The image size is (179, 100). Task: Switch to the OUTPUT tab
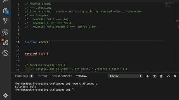coord(43,76)
